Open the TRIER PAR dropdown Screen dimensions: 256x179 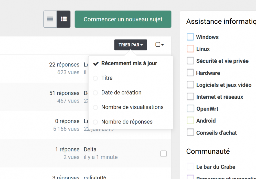[x=131, y=45]
